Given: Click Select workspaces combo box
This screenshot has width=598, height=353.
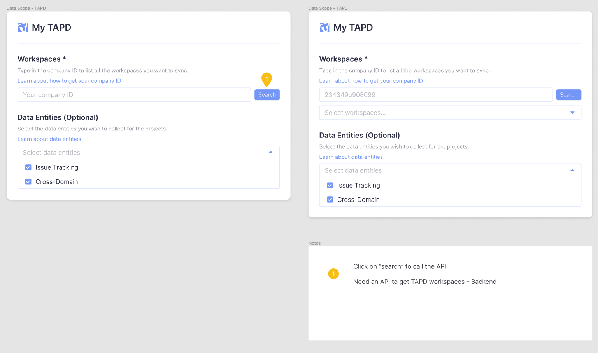Looking at the screenshot, I should coord(450,113).
